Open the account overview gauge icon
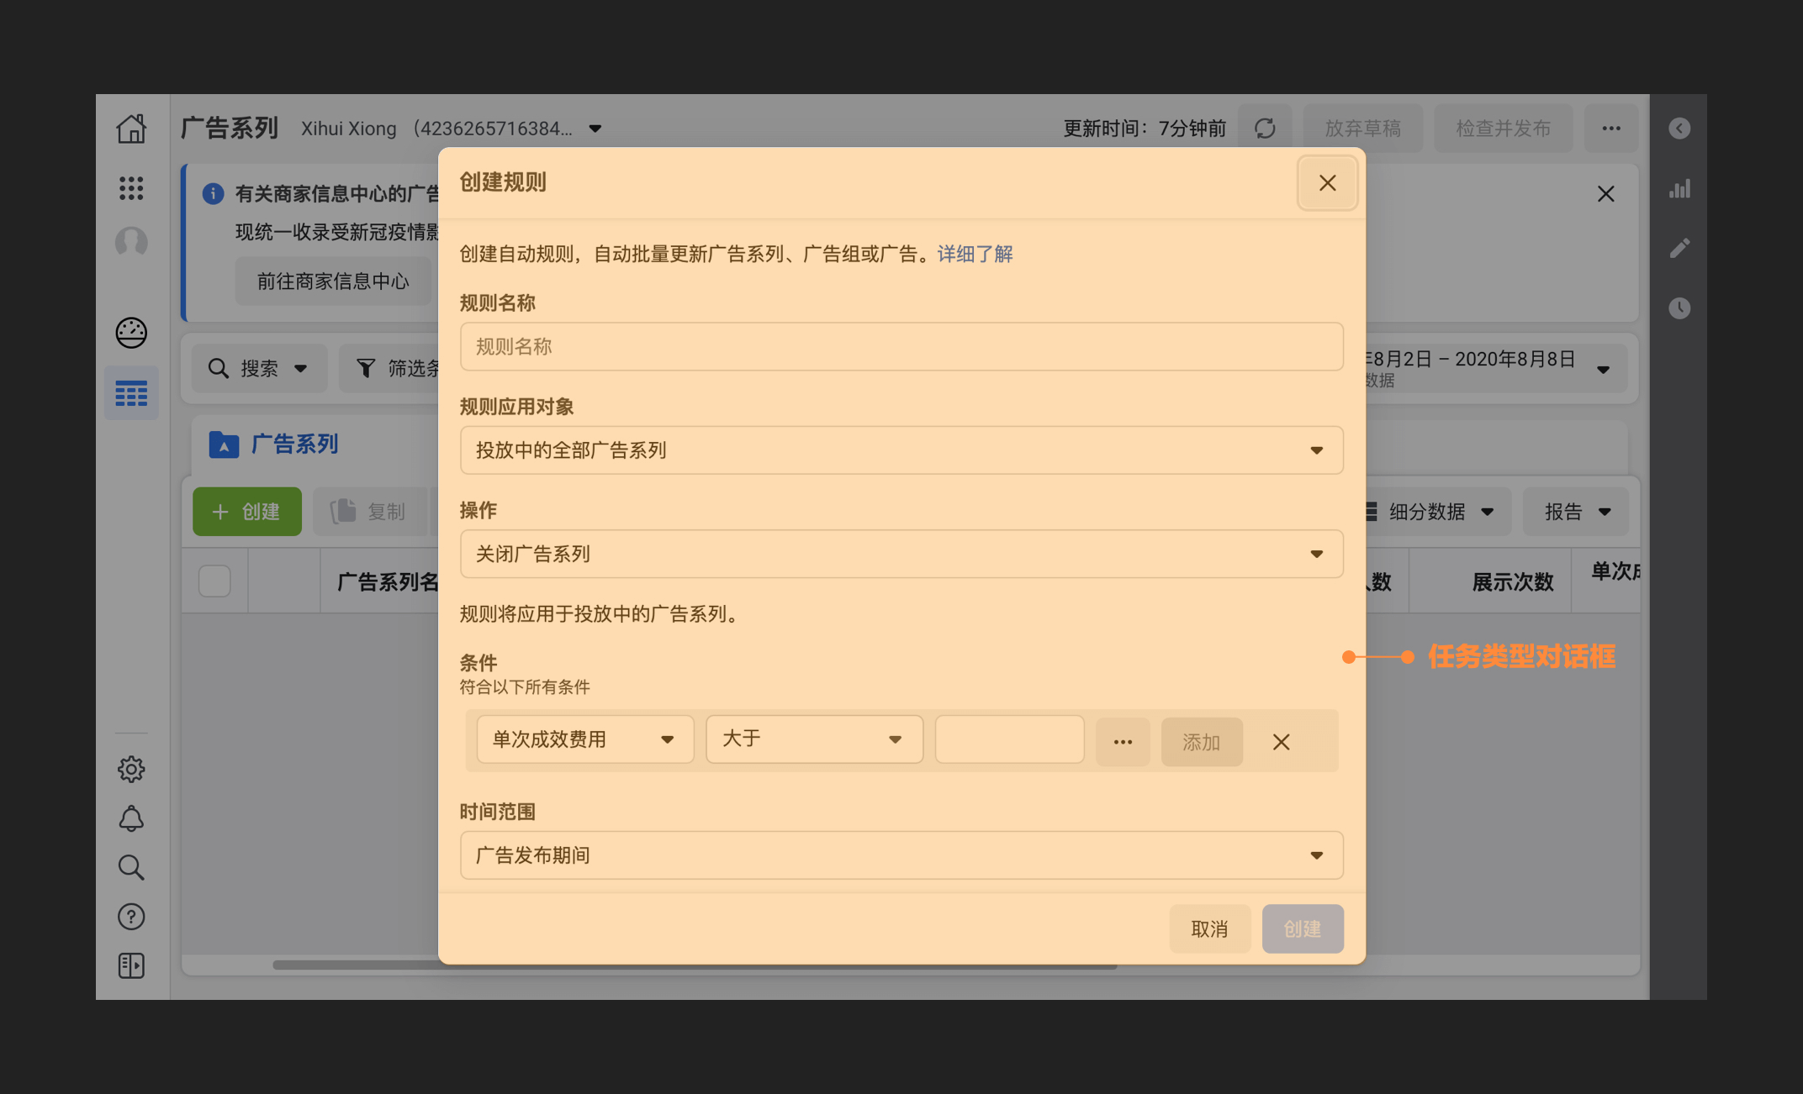Screen dimensions: 1803x1094 point(131,333)
